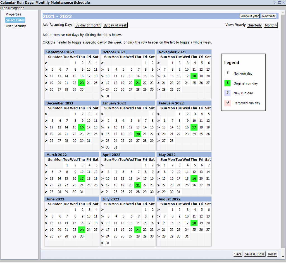The width and height of the screenshot is (286, 263).
Task: Add recurring days By day of week
Action: (x=115, y=25)
